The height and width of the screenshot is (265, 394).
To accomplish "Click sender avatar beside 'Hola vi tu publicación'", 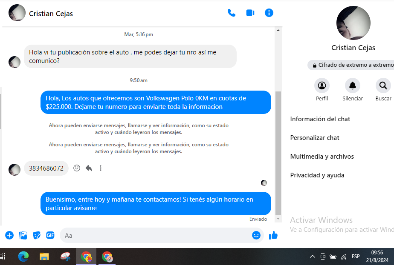I will click(x=14, y=62).
